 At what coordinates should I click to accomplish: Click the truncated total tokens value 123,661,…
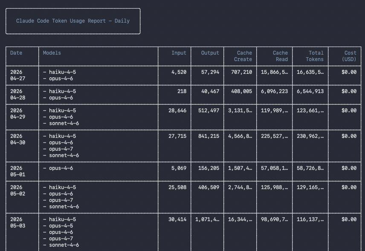310,111
